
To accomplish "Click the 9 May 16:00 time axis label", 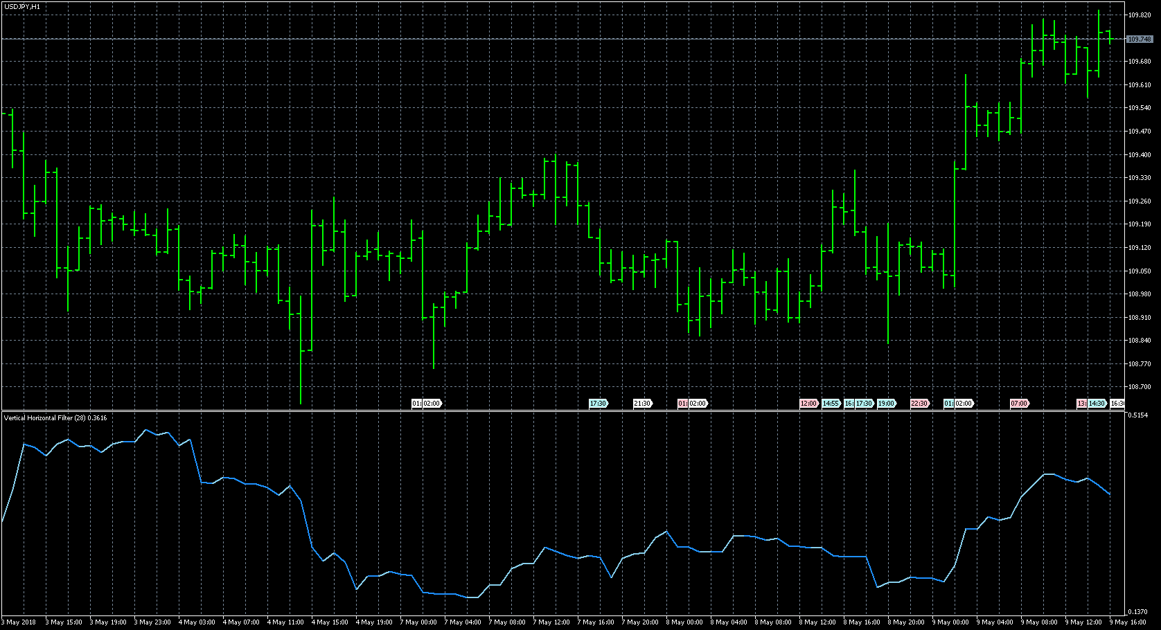I will point(1129,622).
